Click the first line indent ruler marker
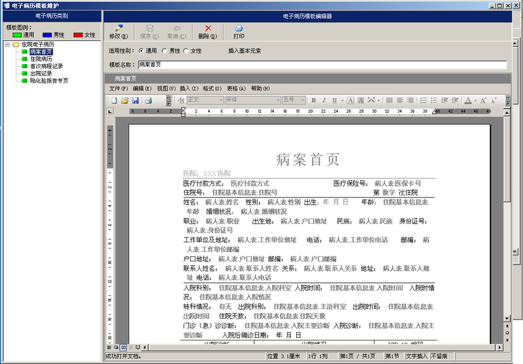The image size is (523, 364). [x=183, y=109]
